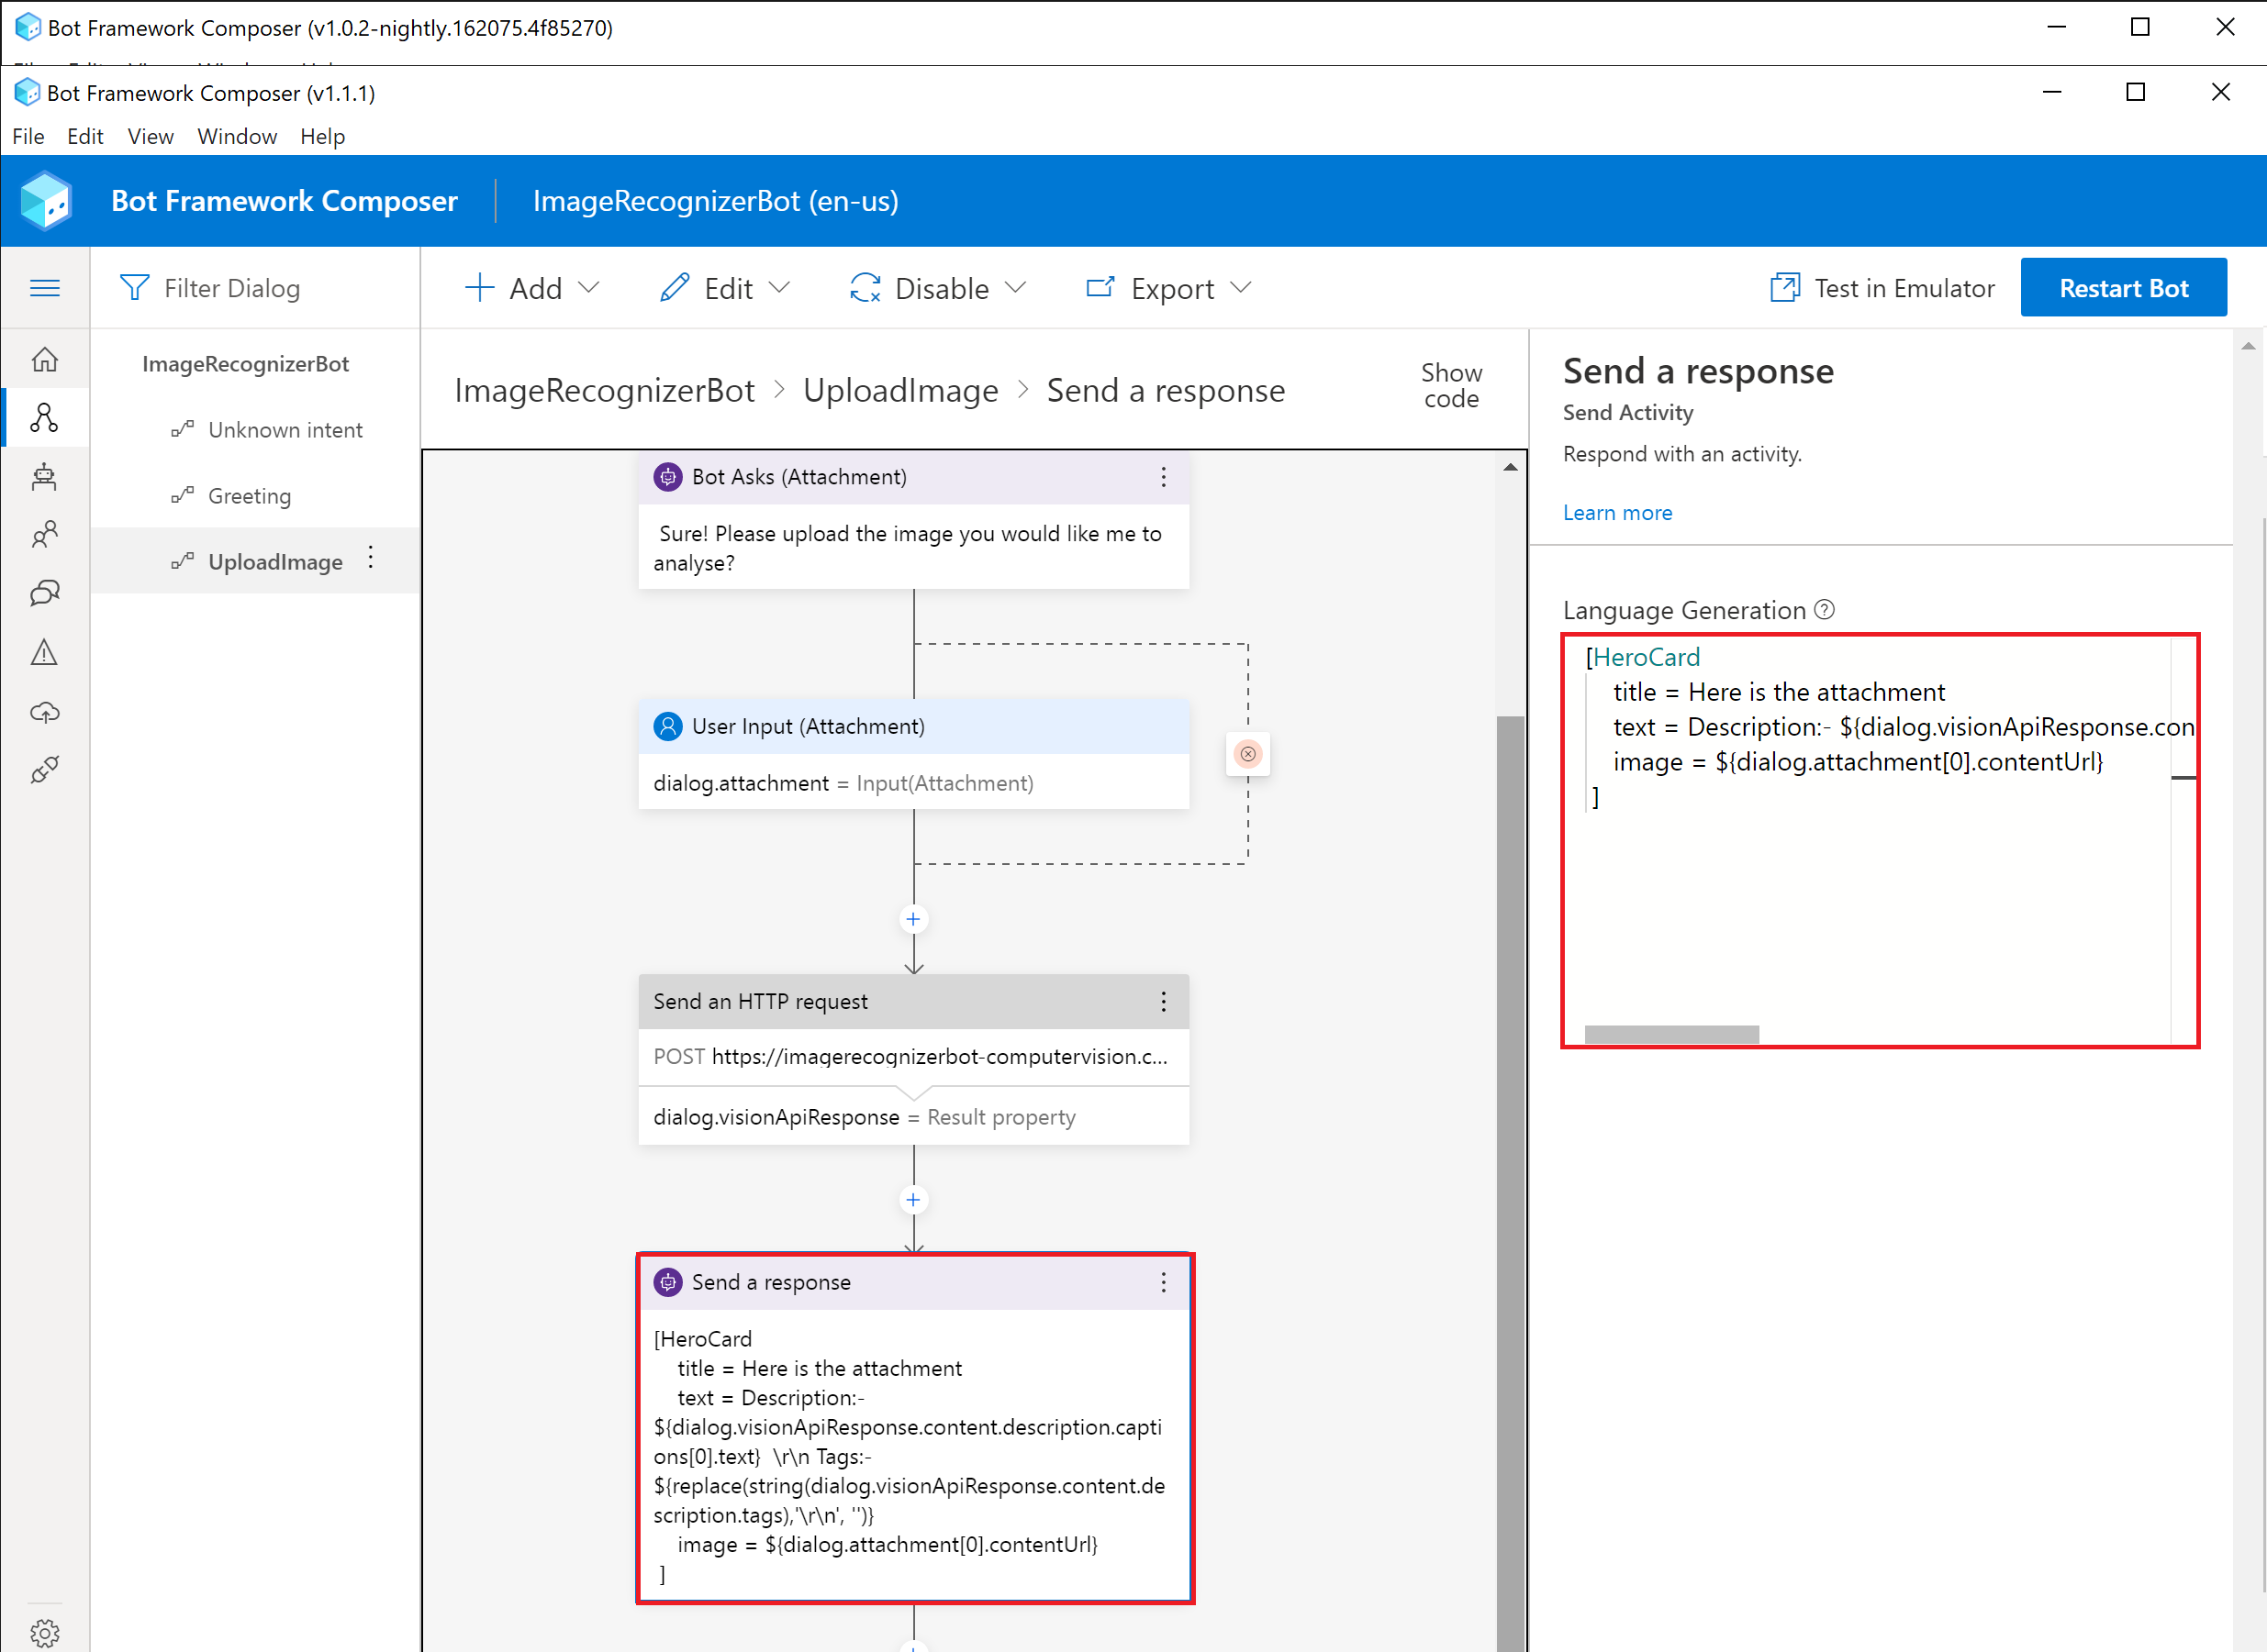Open the Bot Responses sidebar icon

pos(45,476)
